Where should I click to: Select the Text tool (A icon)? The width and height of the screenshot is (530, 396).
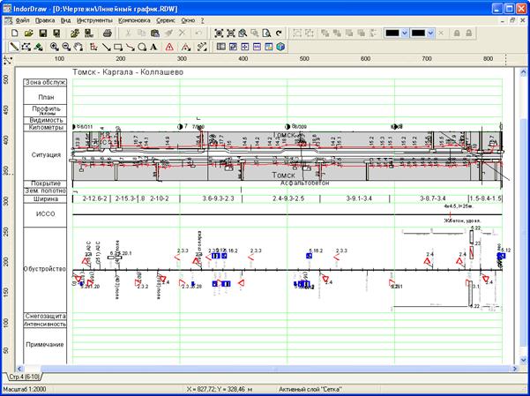pyautogui.click(x=155, y=47)
